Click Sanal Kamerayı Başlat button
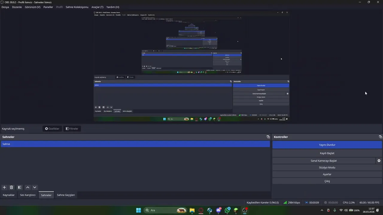The height and width of the screenshot is (215, 383). coord(324,161)
